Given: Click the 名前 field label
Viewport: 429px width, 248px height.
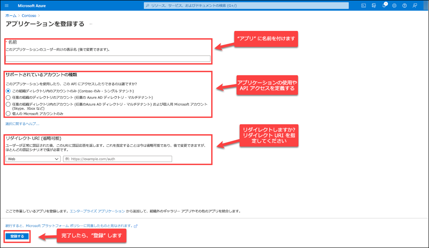Looking at the screenshot, I should (12, 42).
